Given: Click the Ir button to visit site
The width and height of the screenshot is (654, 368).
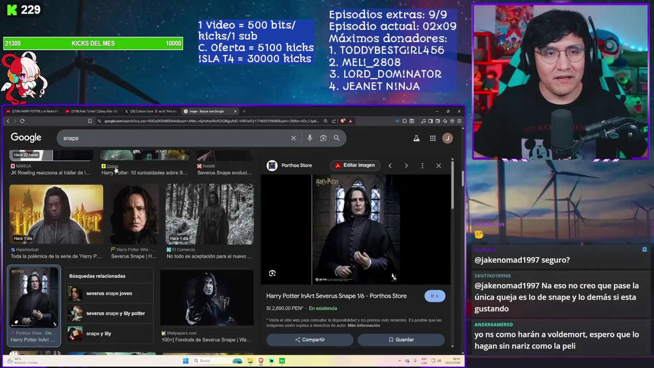Looking at the screenshot, I should point(435,296).
